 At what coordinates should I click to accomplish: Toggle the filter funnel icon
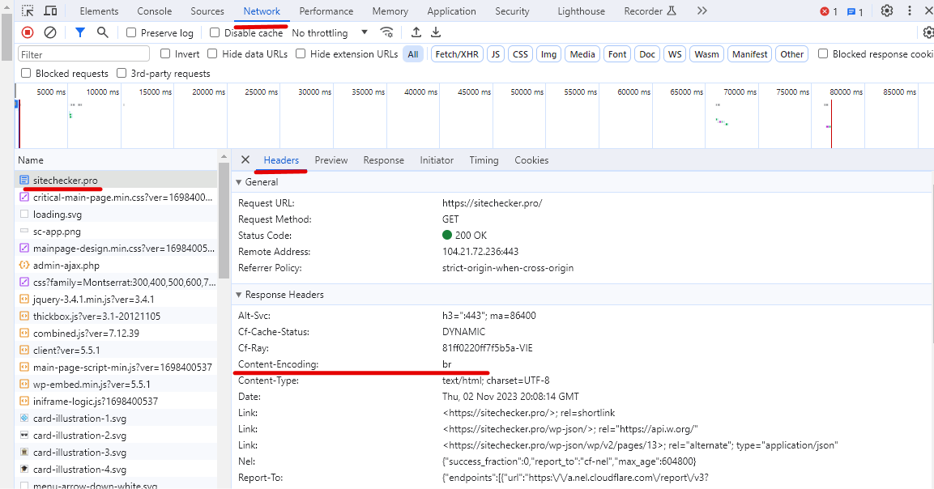click(80, 32)
